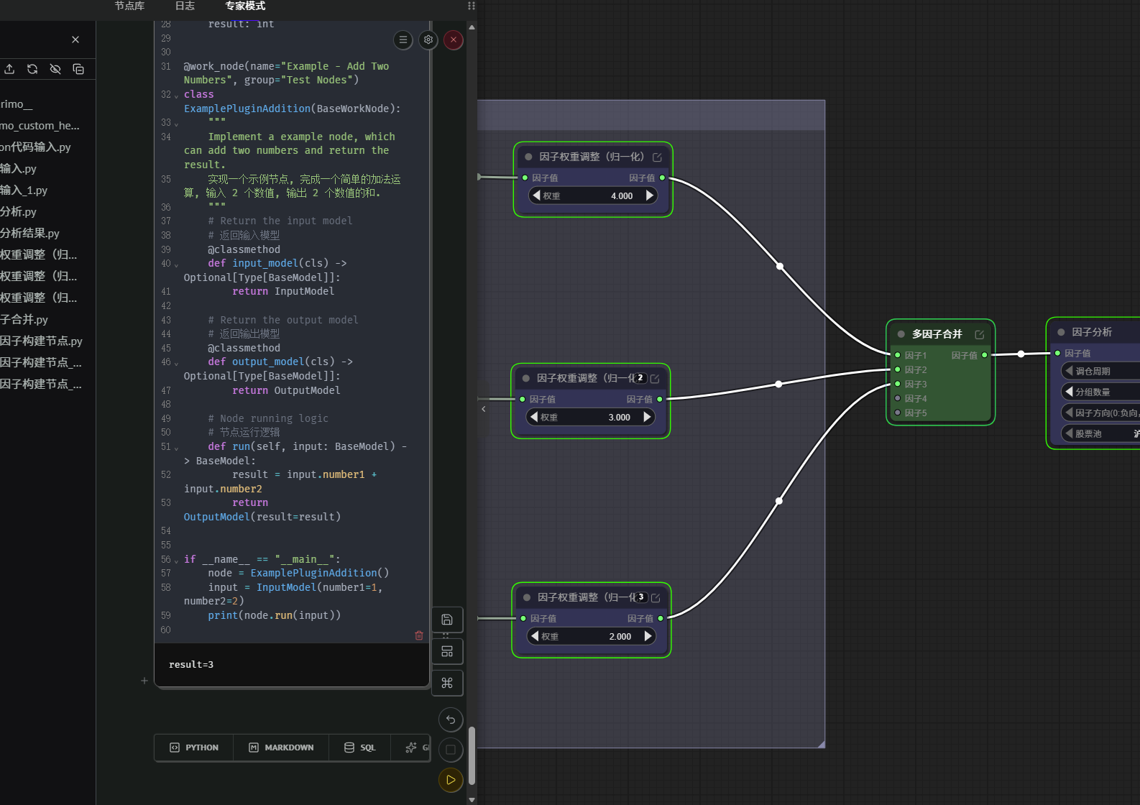Click the group frame resize corner handle
This screenshot has width=1140, height=805.
coord(821,744)
